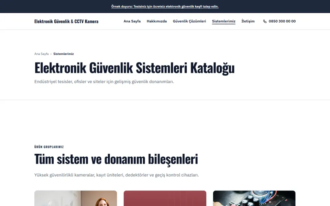
Task: Click the phone icon beside 0850 number
Action: tap(265, 21)
